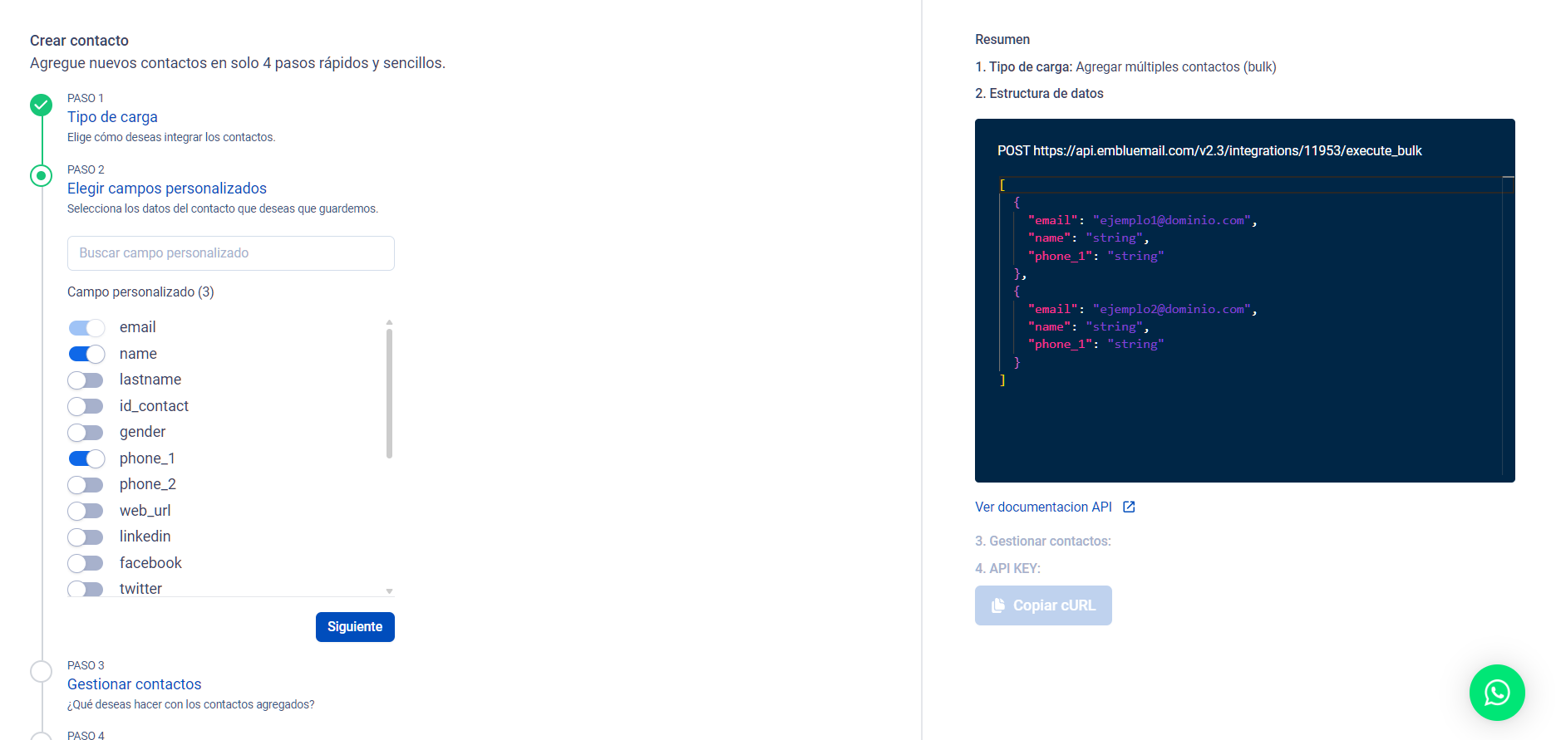The image size is (1556, 740).
Task: Click the Buscar campo personalizado search field
Action: click(230, 253)
